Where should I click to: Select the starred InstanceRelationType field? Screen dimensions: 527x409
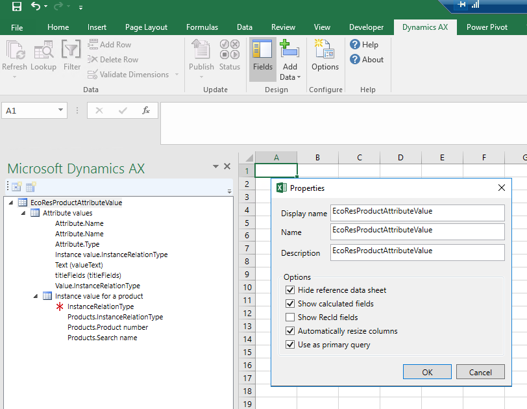click(x=101, y=306)
